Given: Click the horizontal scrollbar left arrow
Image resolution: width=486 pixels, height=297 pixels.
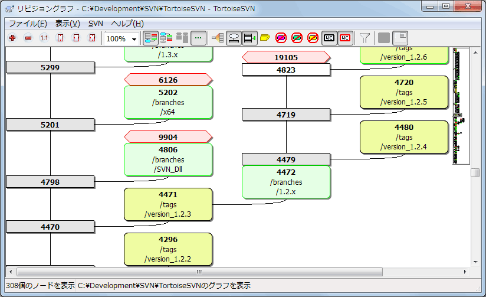Looking at the screenshot, I should [11, 272].
